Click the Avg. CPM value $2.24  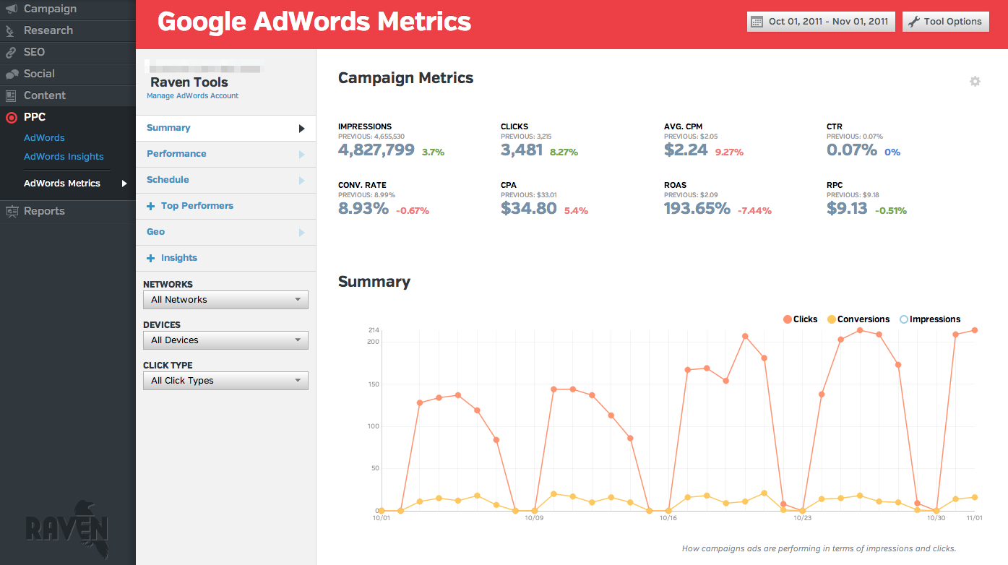coord(686,150)
